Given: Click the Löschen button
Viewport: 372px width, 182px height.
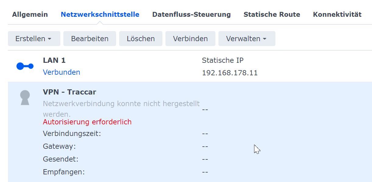Looking at the screenshot, I should [x=140, y=39].
